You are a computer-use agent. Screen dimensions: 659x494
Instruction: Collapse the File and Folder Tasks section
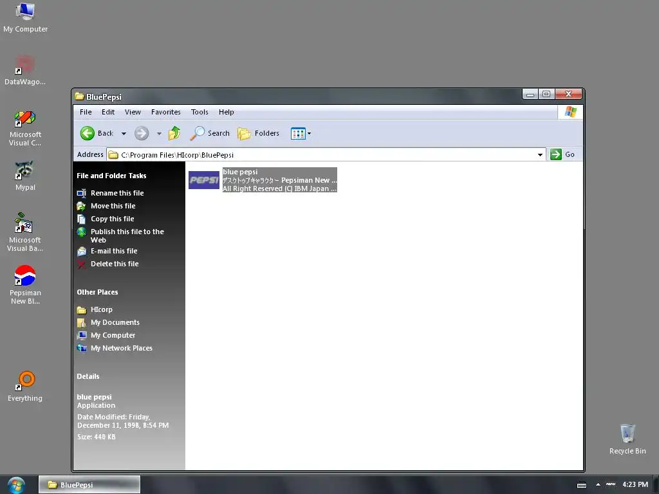coord(111,176)
